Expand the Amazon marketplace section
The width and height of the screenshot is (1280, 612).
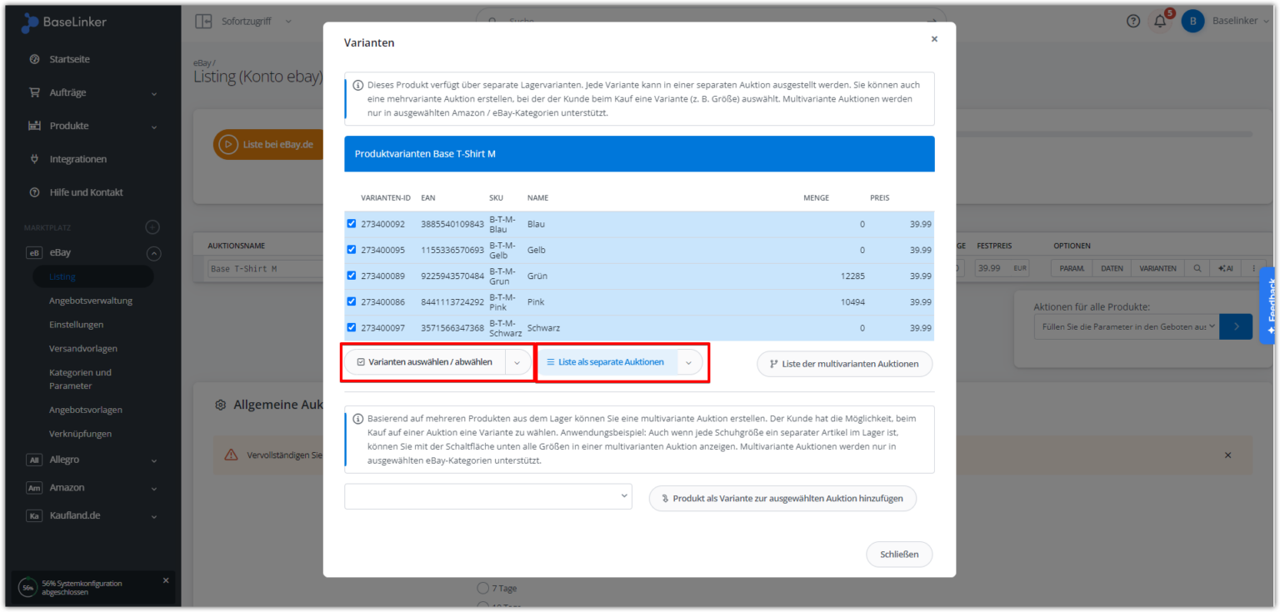coord(153,487)
